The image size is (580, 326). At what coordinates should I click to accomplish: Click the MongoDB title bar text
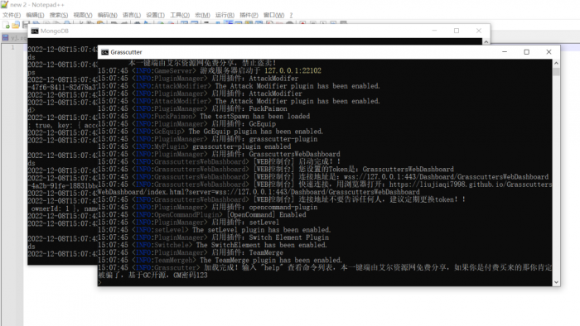55,31
